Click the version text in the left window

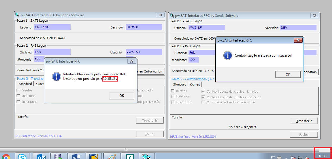(38, 136)
